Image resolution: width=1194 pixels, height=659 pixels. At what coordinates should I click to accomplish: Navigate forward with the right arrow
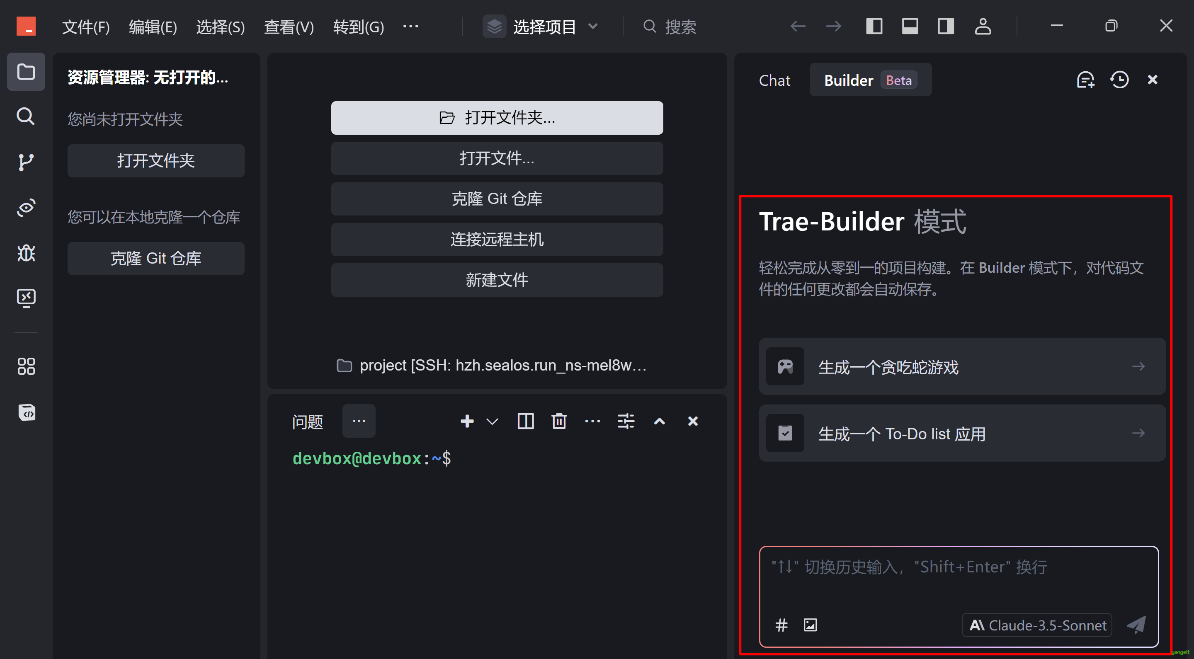tap(834, 26)
